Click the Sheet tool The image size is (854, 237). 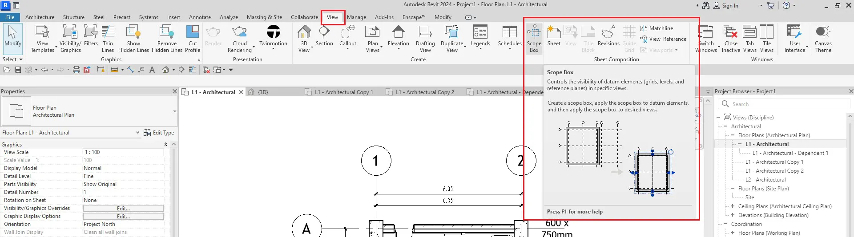(x=554, y=36)
